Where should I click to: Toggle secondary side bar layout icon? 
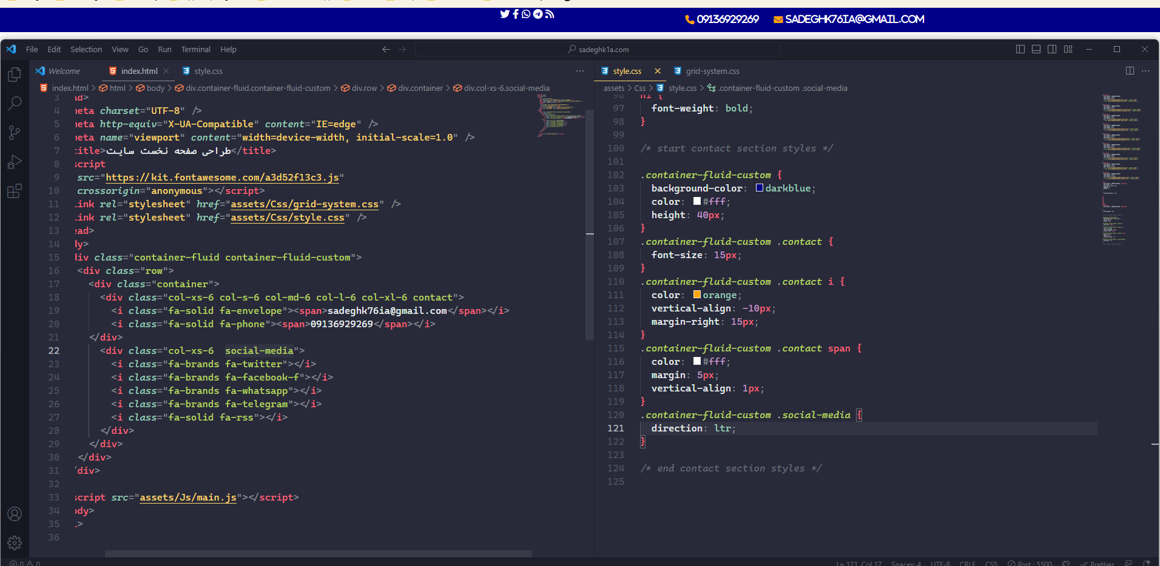point(1052,49)
